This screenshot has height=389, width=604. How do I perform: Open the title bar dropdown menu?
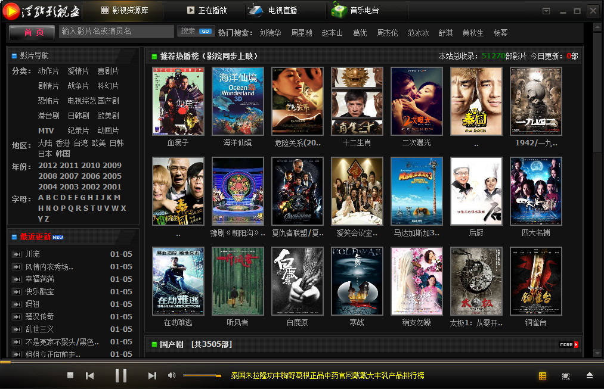546,11
